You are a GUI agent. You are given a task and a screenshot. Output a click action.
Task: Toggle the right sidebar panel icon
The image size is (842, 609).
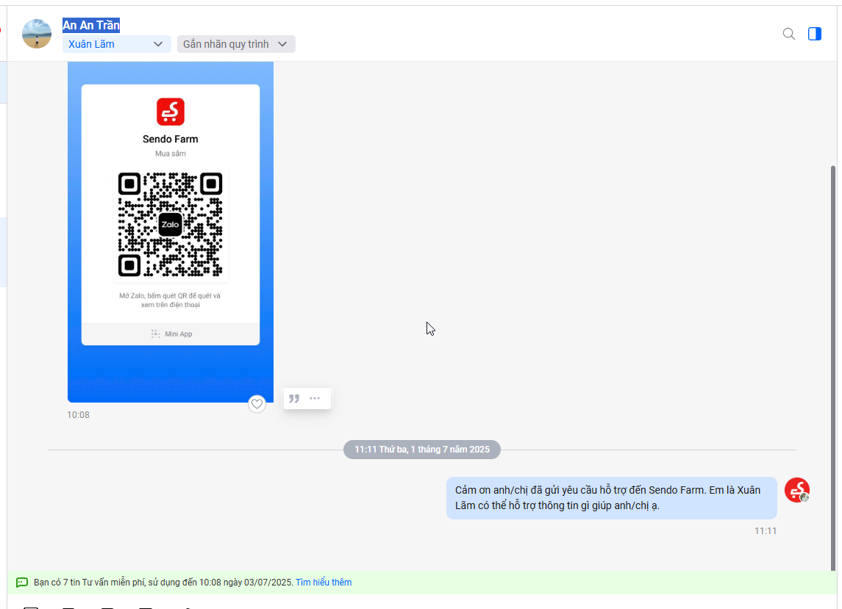pos(815,34)
